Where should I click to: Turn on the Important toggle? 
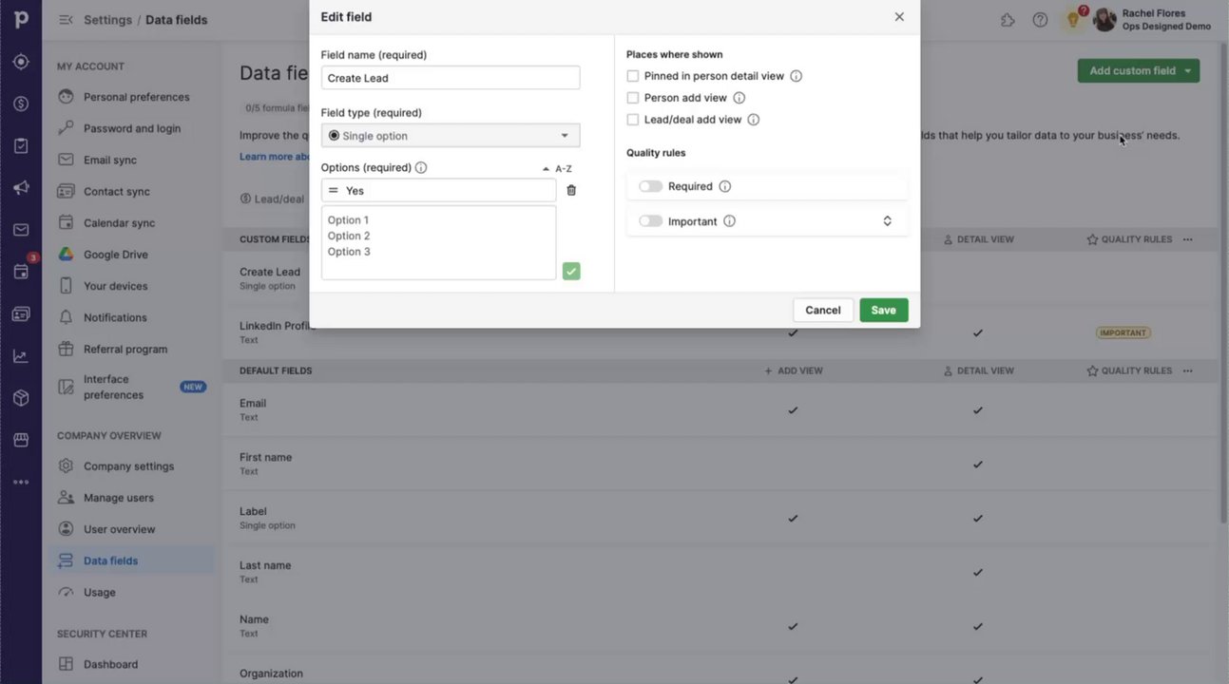[x=650, y=221]
